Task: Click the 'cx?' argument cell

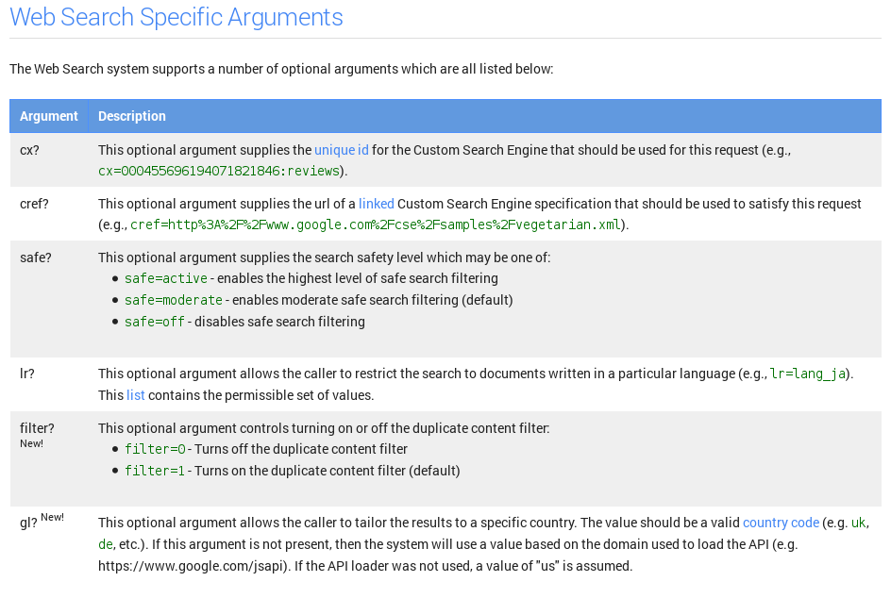Action: click(30, 150)
